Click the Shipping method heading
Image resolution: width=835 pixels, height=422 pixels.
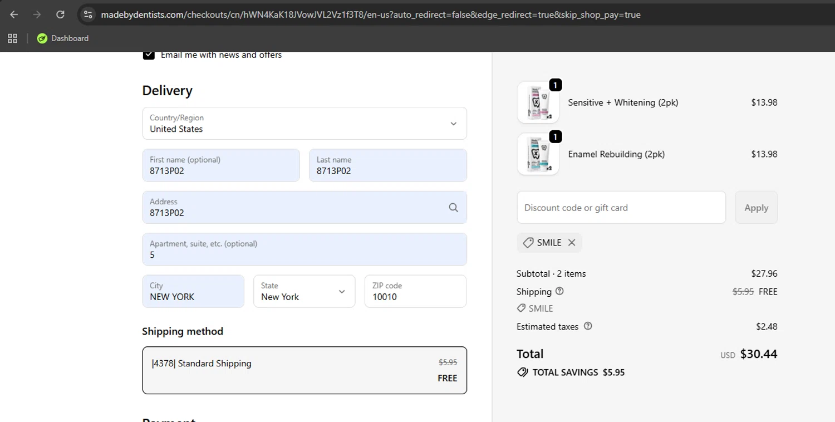tap(183, 331)
